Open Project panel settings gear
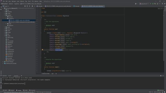The image size is (166, 93). 32,6
